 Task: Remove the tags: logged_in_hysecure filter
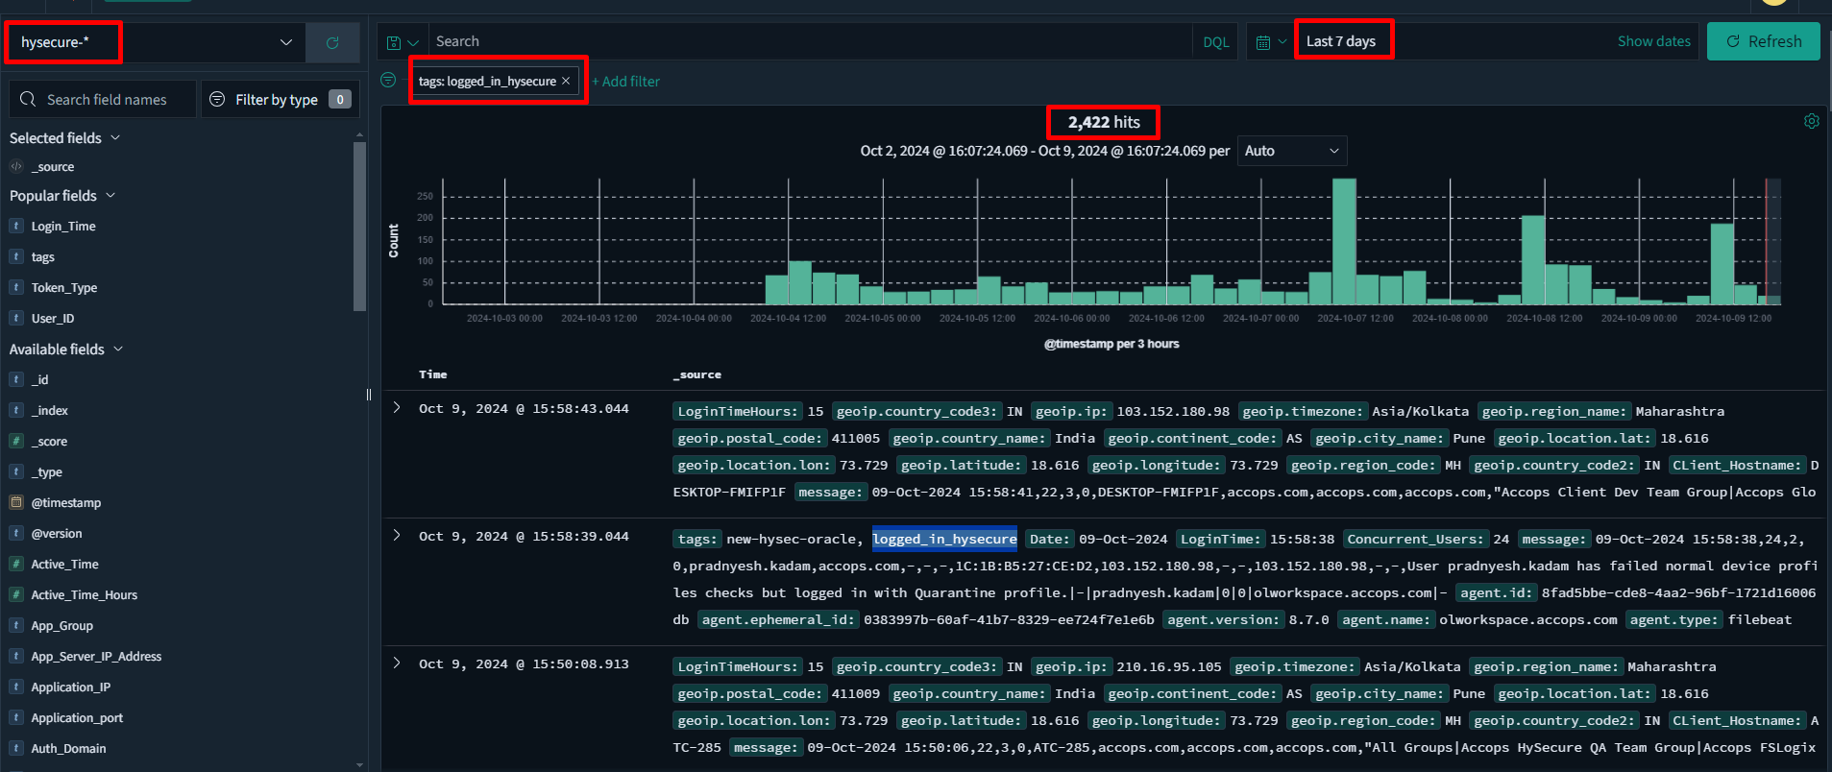566,81
